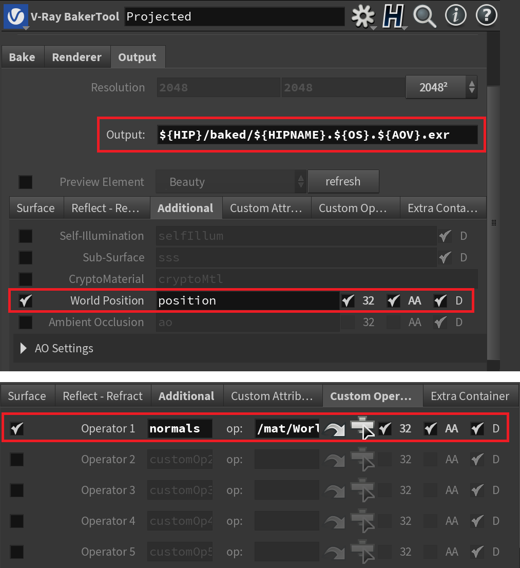
Task: Click the Operator 2 op path field
Action: click(x=287, y=459)
